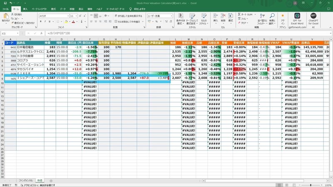Viewport: 333px width, 187px height.
Task: Switch to the Formulas (数式) tab
Action: [53, 9]
